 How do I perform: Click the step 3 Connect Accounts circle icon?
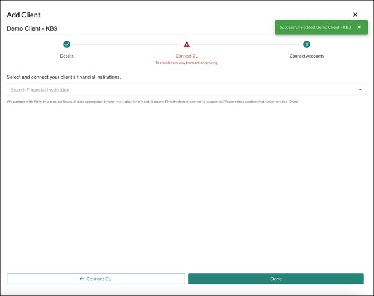[x=307, y=45]
